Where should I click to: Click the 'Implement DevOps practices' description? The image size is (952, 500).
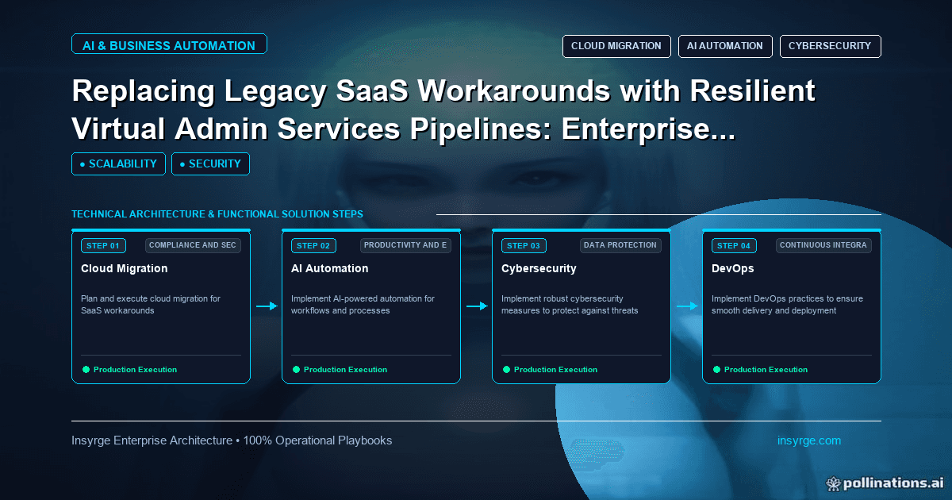(787, 305)
